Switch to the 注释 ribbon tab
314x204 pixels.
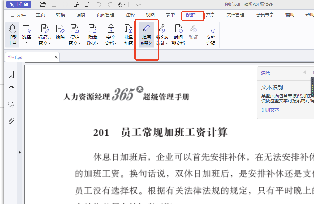click(130, 15)
